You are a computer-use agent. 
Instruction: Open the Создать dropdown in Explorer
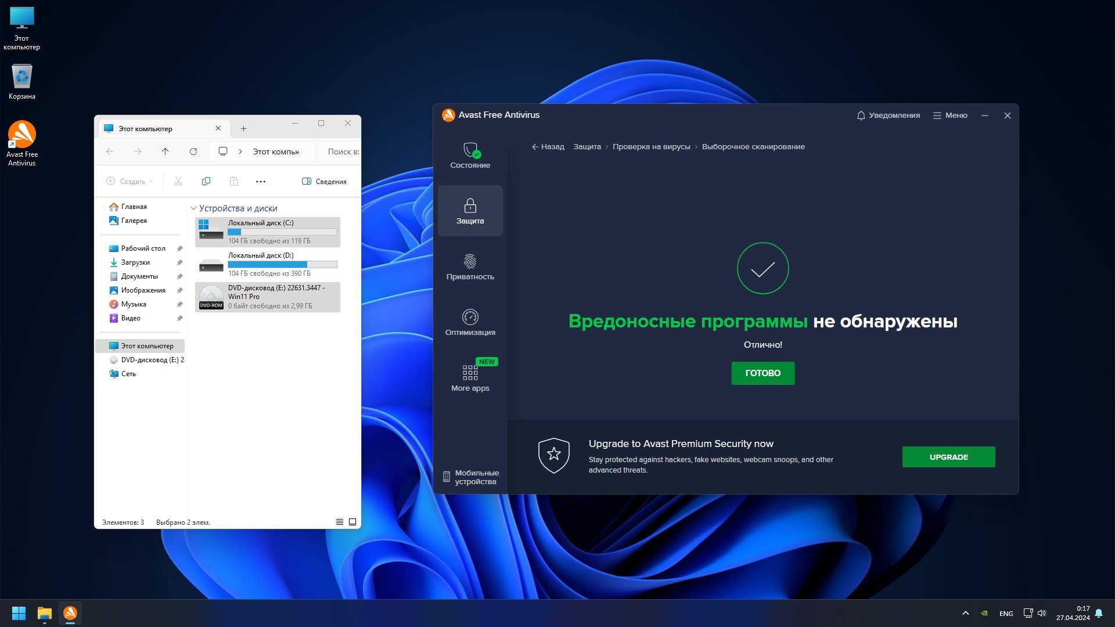(x=130, y=182)
